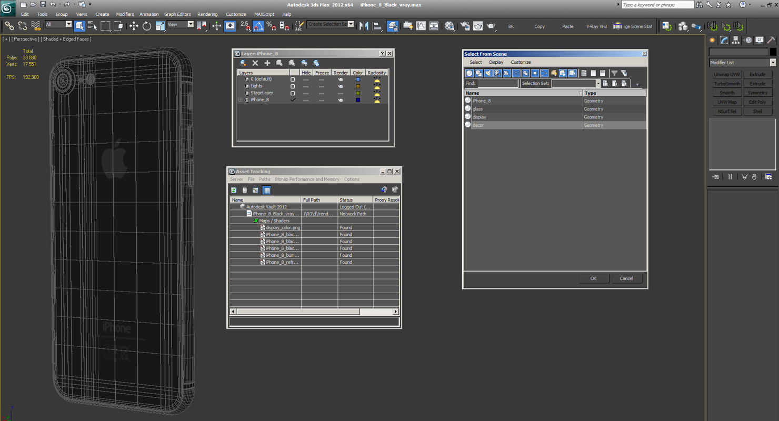This screenshot has width=779, height=421.
Task: Click the color swatch of the iPhone_8 layer
Action: 358,100
